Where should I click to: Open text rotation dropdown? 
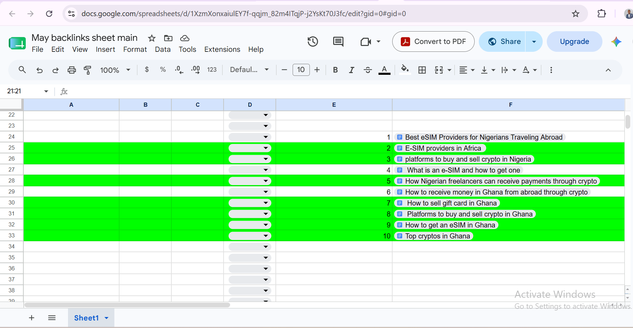(x=529, y=70)
